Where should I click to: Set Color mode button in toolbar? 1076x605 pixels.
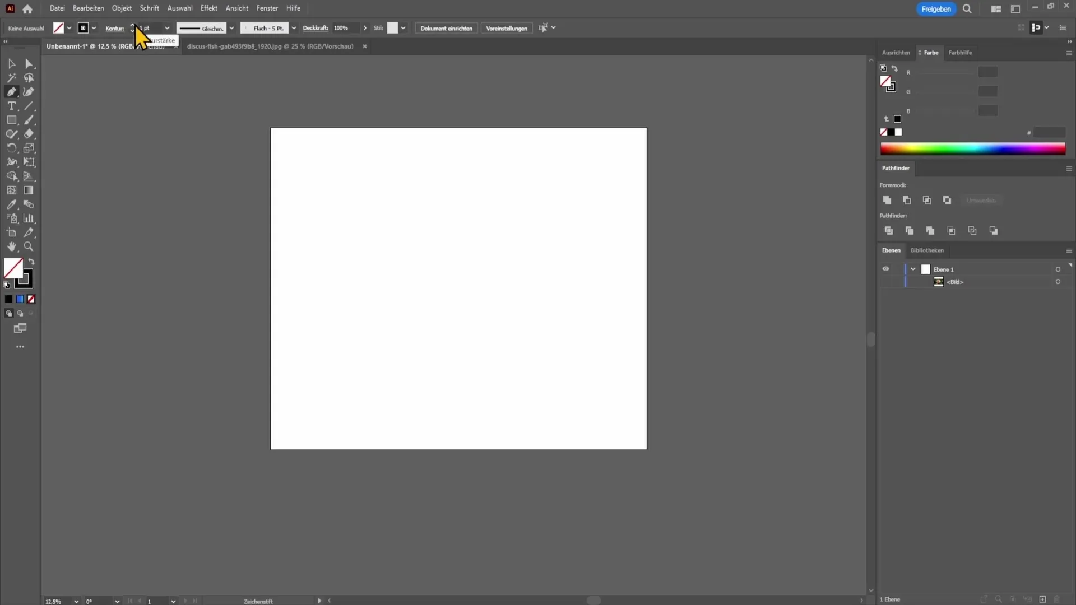8,299
